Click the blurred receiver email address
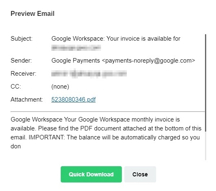The height and width of the screenshot is (191, 216). point(89,74)
